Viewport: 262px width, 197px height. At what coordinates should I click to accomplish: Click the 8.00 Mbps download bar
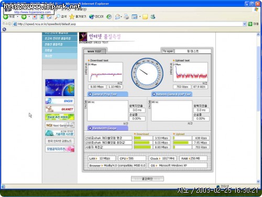click(x=143, y=143)
